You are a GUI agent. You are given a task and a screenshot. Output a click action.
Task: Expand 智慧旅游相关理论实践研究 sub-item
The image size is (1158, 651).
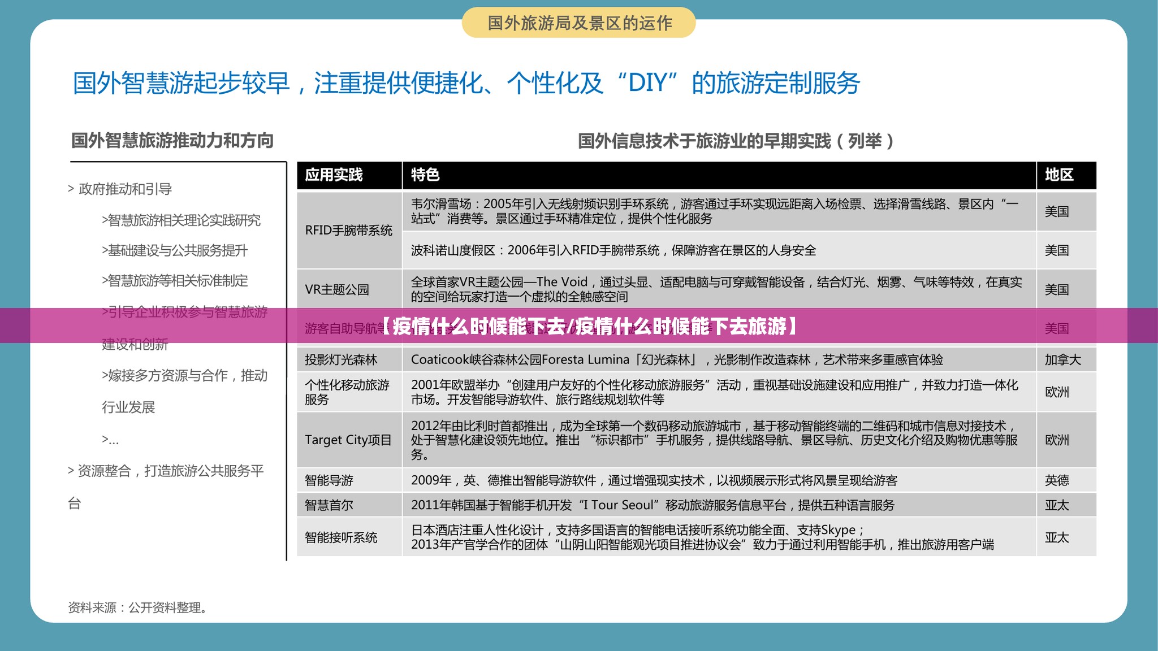[181, 220]
